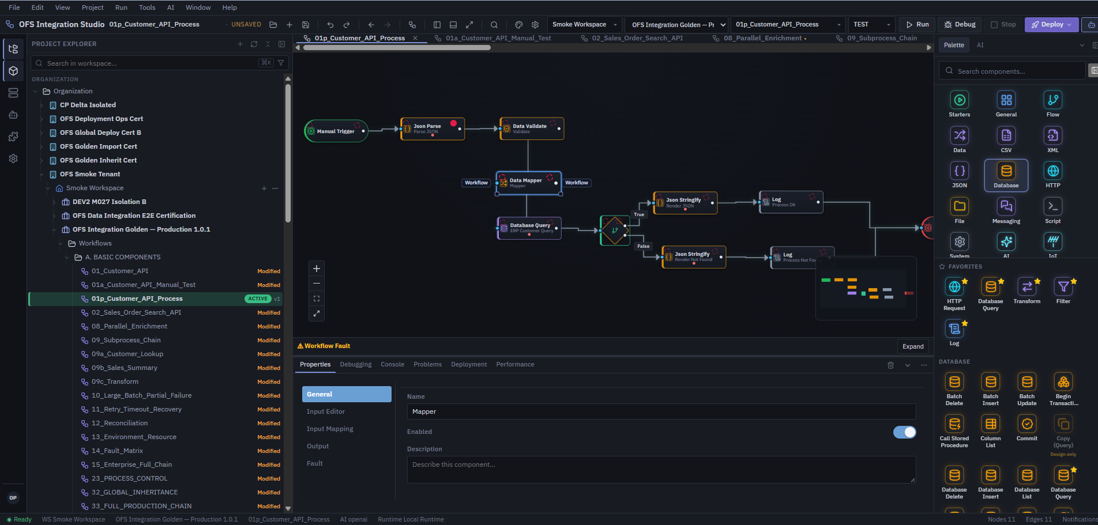Click Expand on the Workflow Fault bar
The image size is (1098, 525).
coord(913,346)
